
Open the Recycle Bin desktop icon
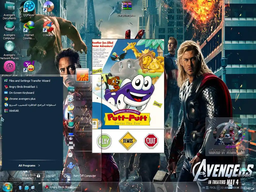click(243, 169)
